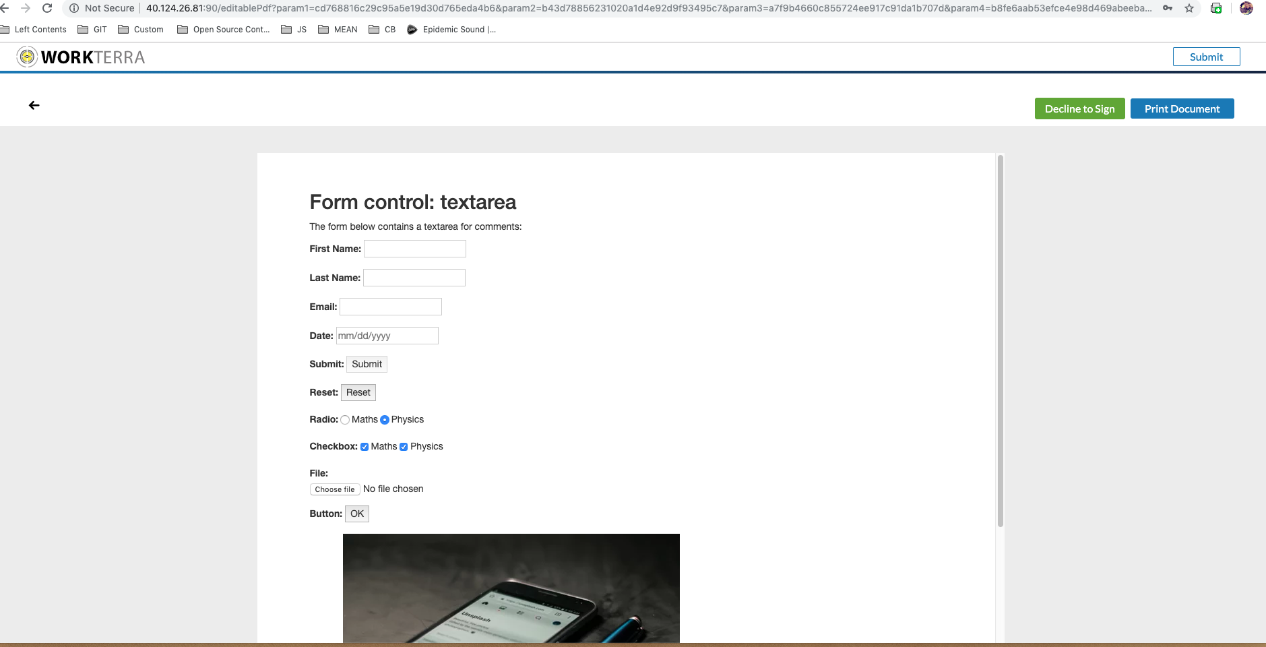
Task: Reload the page with the browser refresh icon
Action: point(47,8)
